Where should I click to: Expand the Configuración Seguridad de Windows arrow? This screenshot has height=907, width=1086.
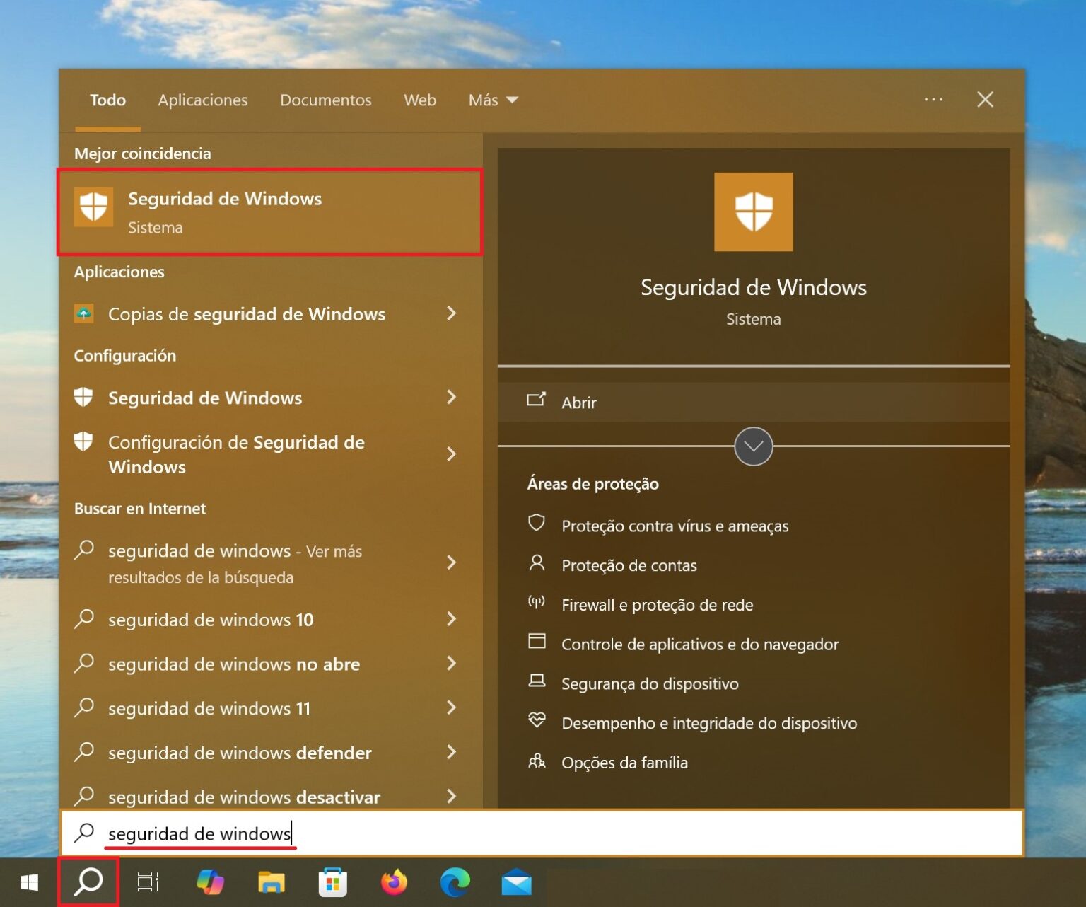click(x=451, y=397)
